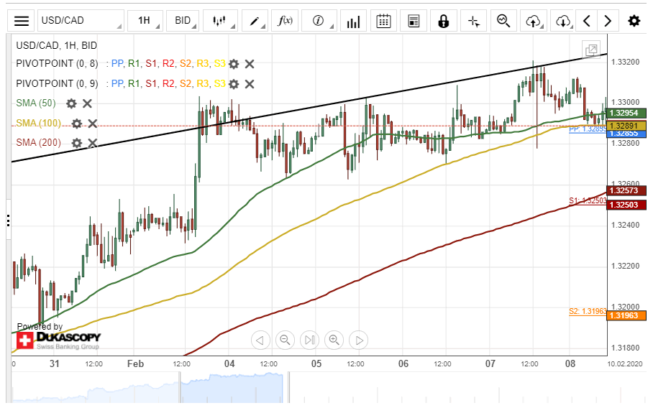Jump to latest bar button

pos(309,340)
